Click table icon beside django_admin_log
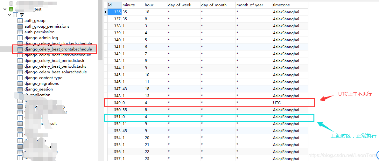Screen dimensions: 379x161 [x=20, y=38]
